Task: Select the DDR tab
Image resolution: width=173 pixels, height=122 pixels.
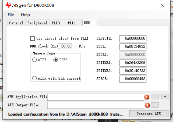Action: [x=90, y=23]
